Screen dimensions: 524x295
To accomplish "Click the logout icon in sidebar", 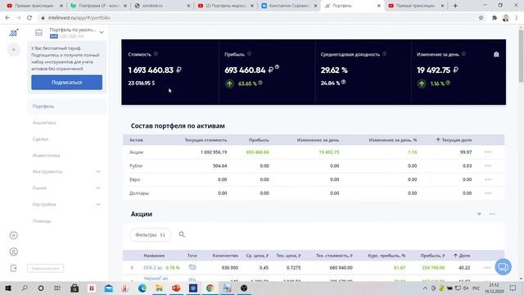I will coord(14,268).
